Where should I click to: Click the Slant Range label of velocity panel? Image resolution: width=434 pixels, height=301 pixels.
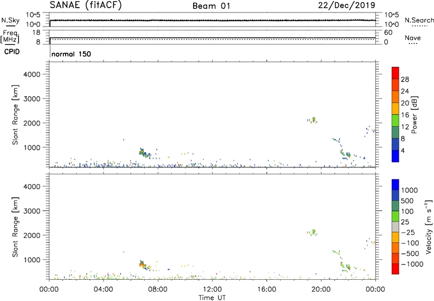pyautogui.click(x=15, y=227)
